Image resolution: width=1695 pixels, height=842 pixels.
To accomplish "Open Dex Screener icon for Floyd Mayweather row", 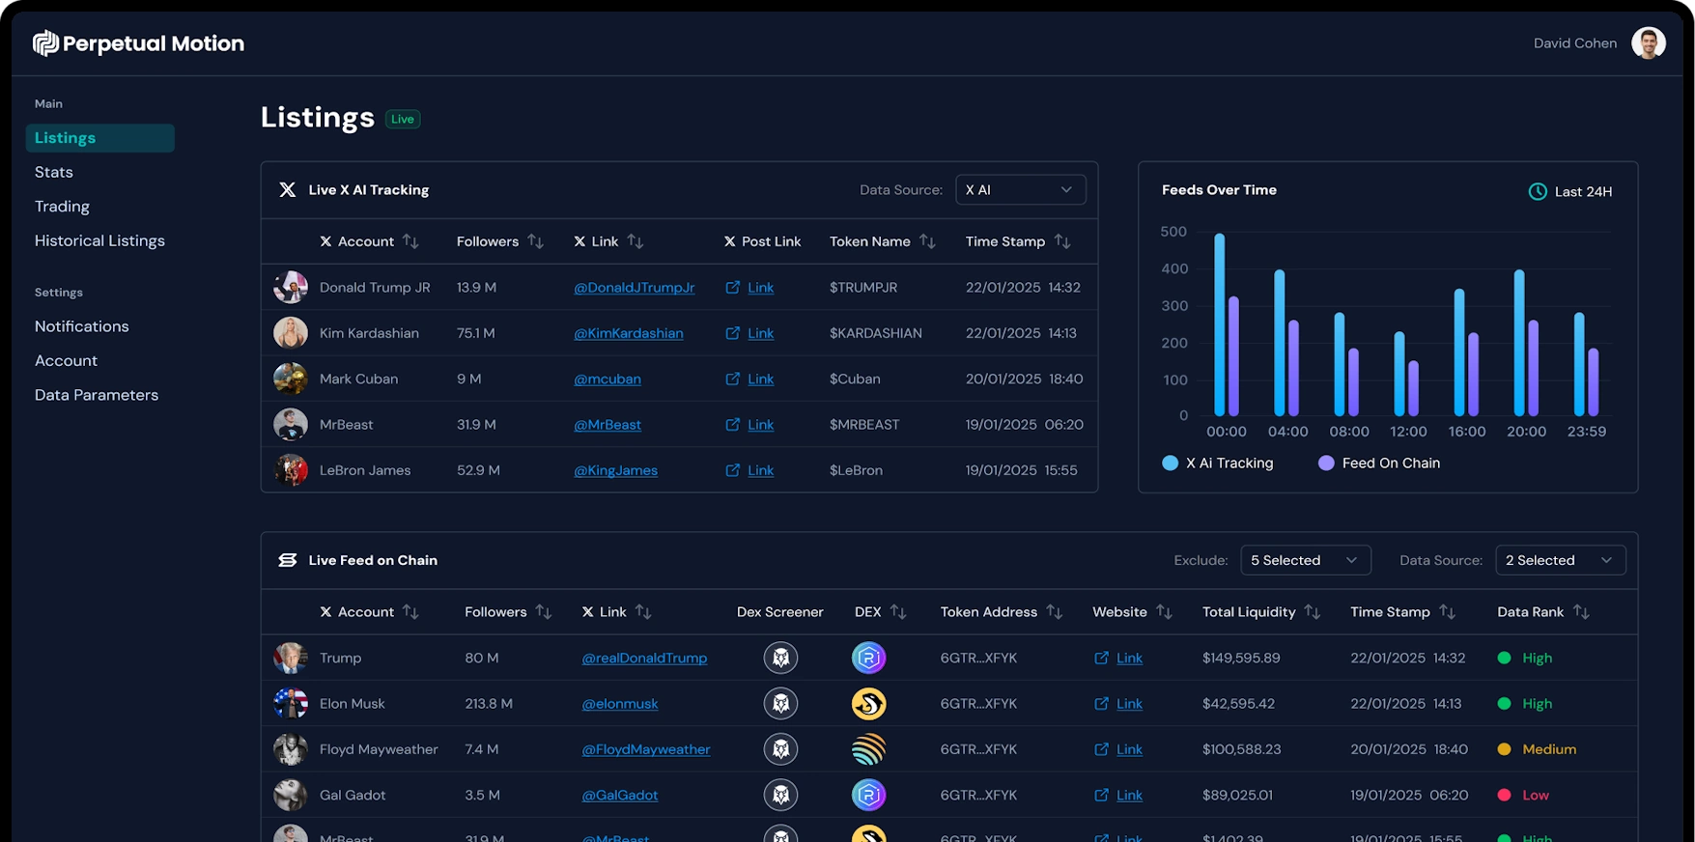I will [x=780, y=749].
